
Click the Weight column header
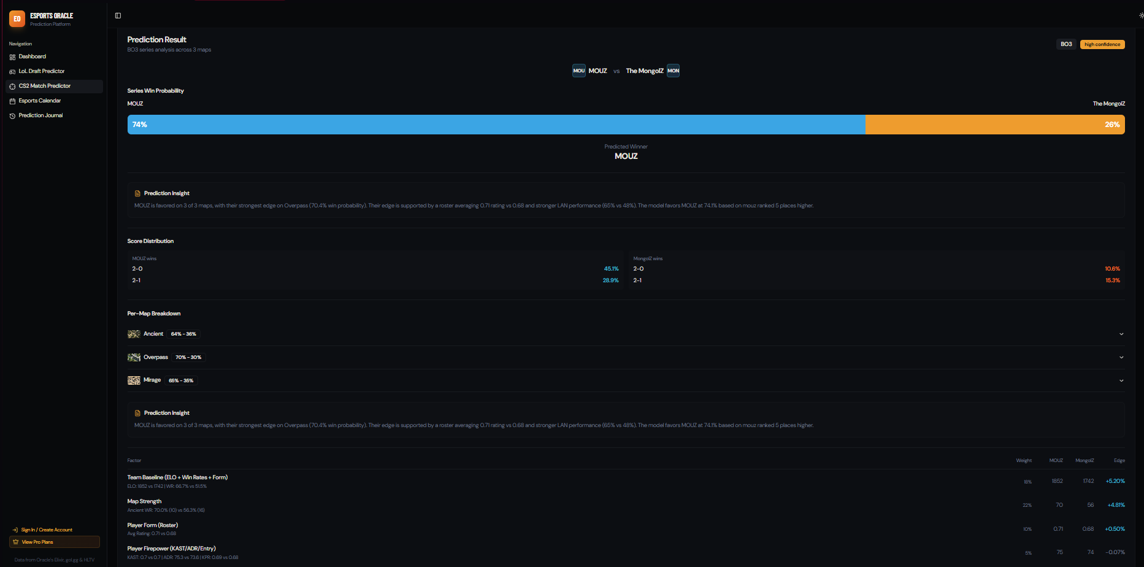pos(1024,460)
